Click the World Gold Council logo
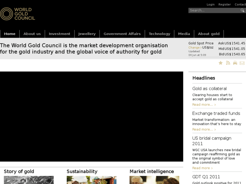 click(18, 14)
